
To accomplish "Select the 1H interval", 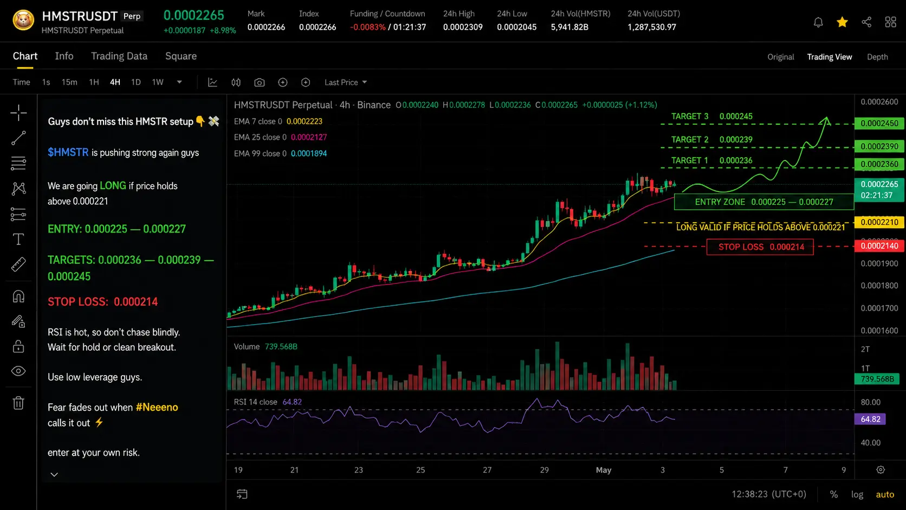I will coord(94,82).
